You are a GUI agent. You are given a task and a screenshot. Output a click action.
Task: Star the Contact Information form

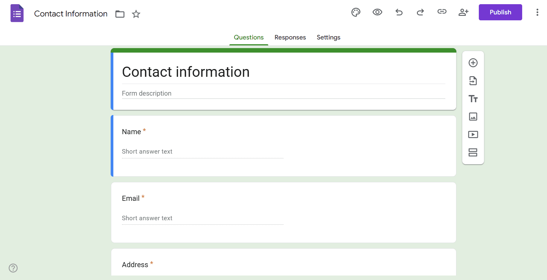tap(136, 14)
